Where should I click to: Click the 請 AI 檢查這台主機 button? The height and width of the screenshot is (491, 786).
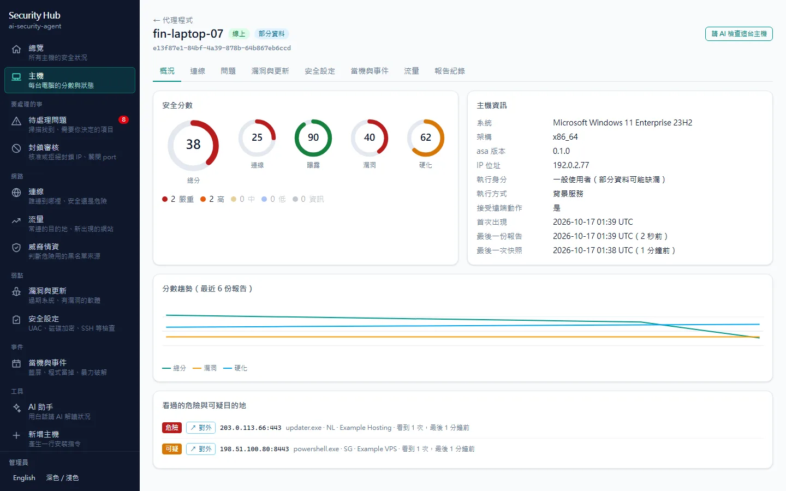point(739,34)
